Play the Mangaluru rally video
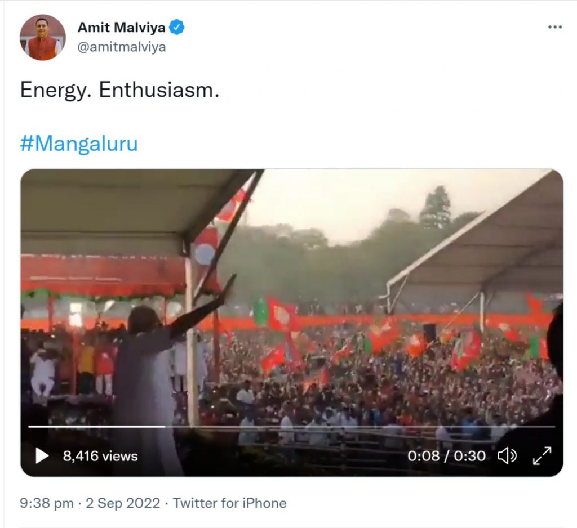 [x=42, y=455]
